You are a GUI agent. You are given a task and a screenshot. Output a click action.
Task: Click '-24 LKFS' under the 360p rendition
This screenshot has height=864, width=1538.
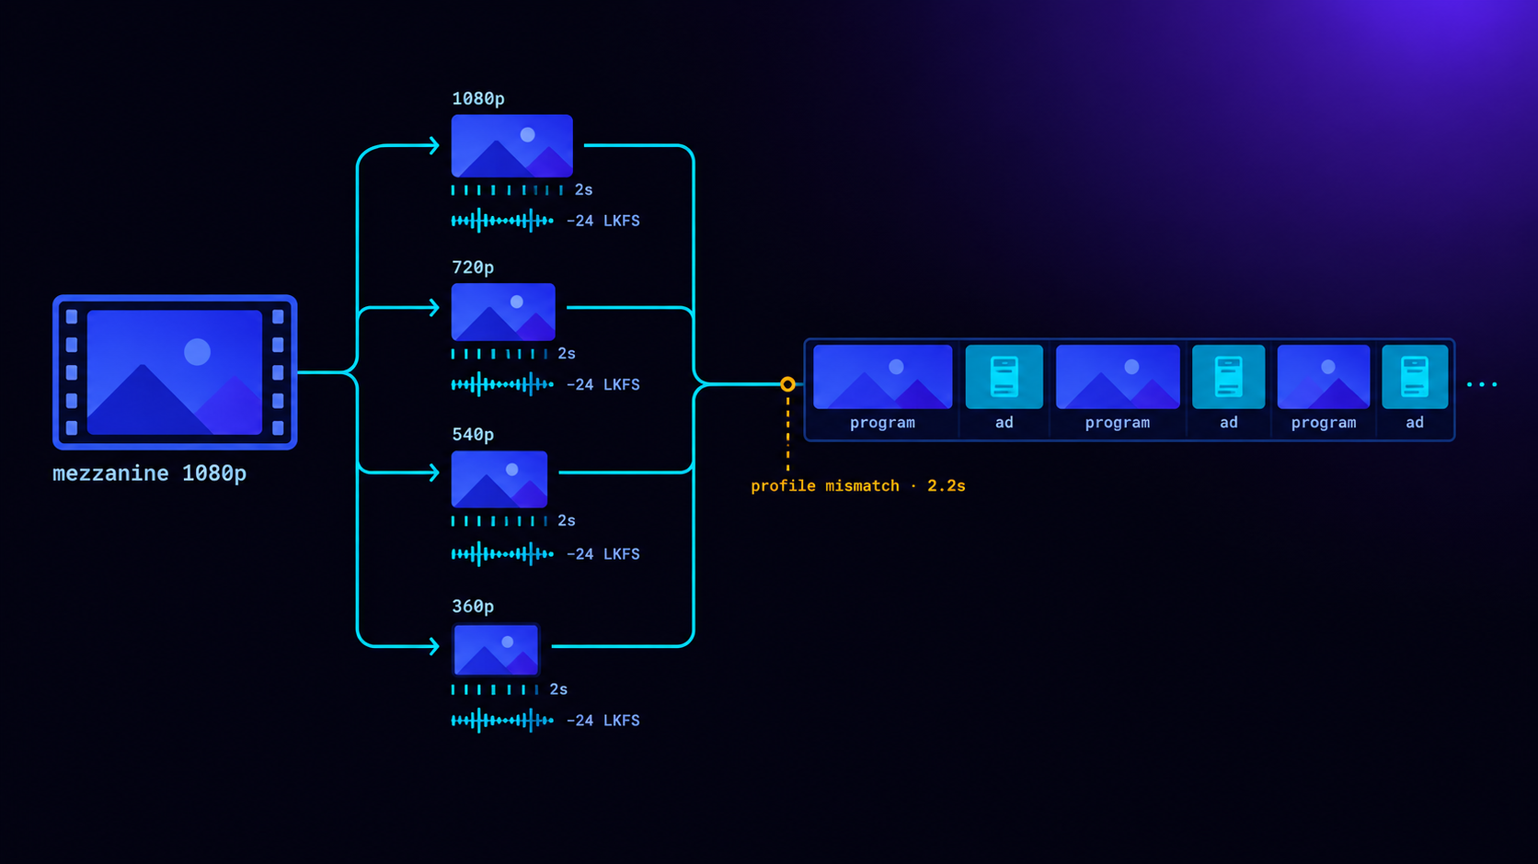point(603,721)
